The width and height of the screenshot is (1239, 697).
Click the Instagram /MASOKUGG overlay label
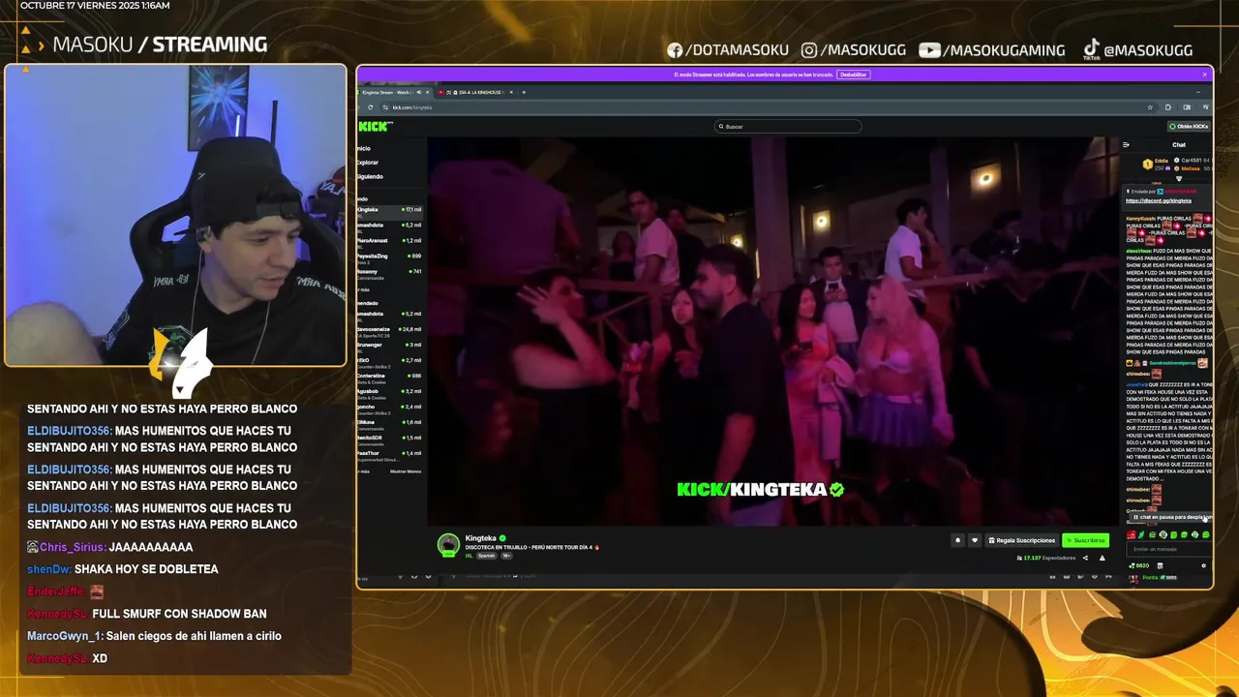pos(855,50)
